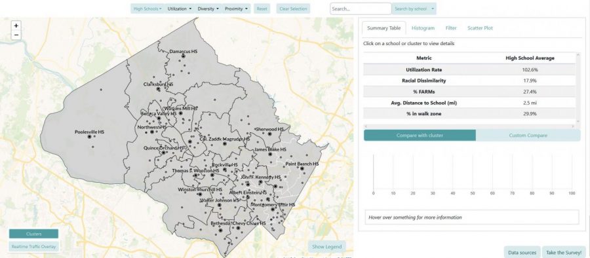The image size is (590, 258).
Task: Select the James Blake HS marker
Action: tap(270, 154)
